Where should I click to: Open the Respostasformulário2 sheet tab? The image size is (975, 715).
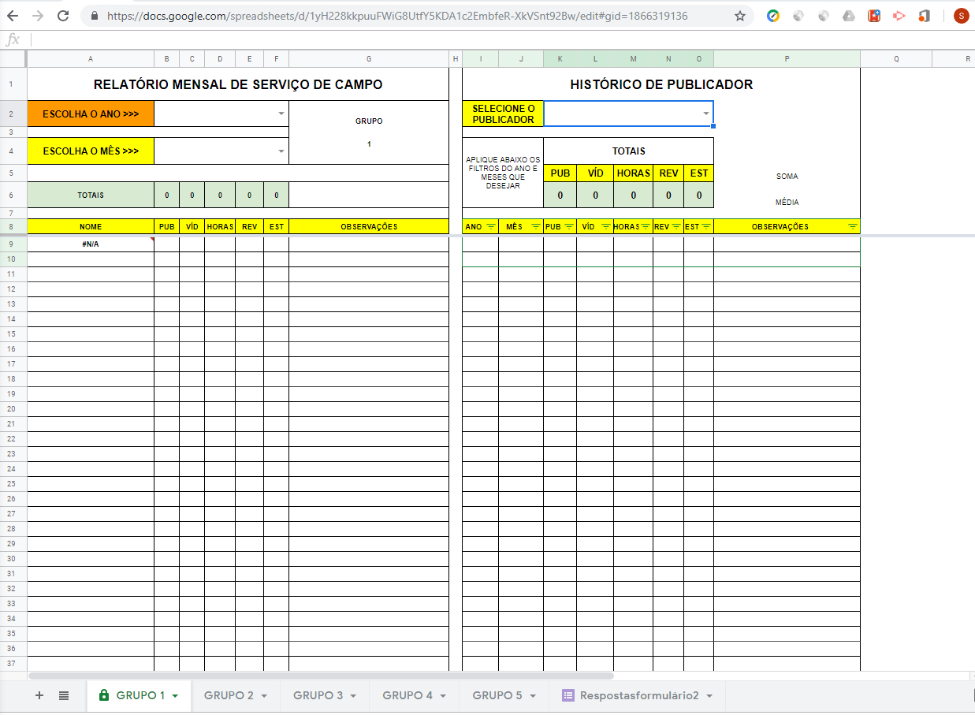click(x=638, y=695)
